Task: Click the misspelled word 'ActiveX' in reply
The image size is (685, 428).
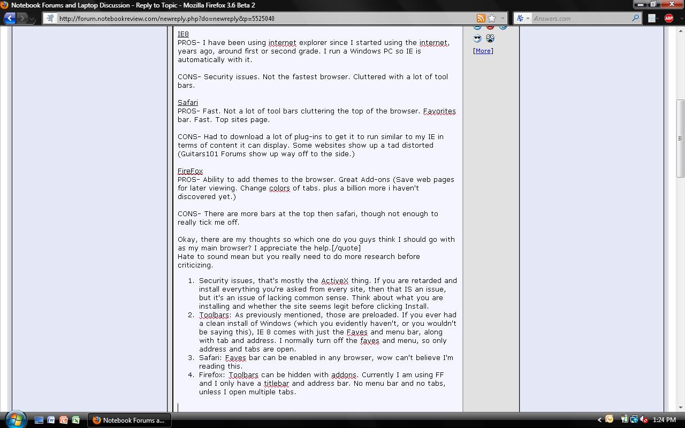Action: click(x=334, y=280)
